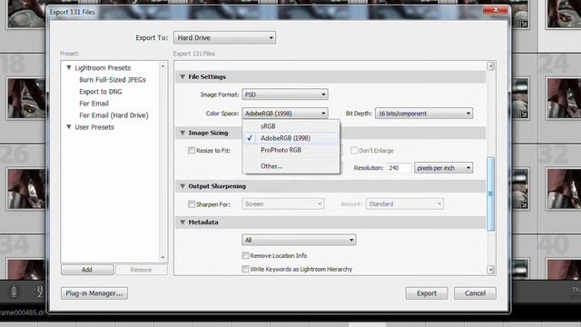Open the pixels per inch dropdown

(443, 167)
